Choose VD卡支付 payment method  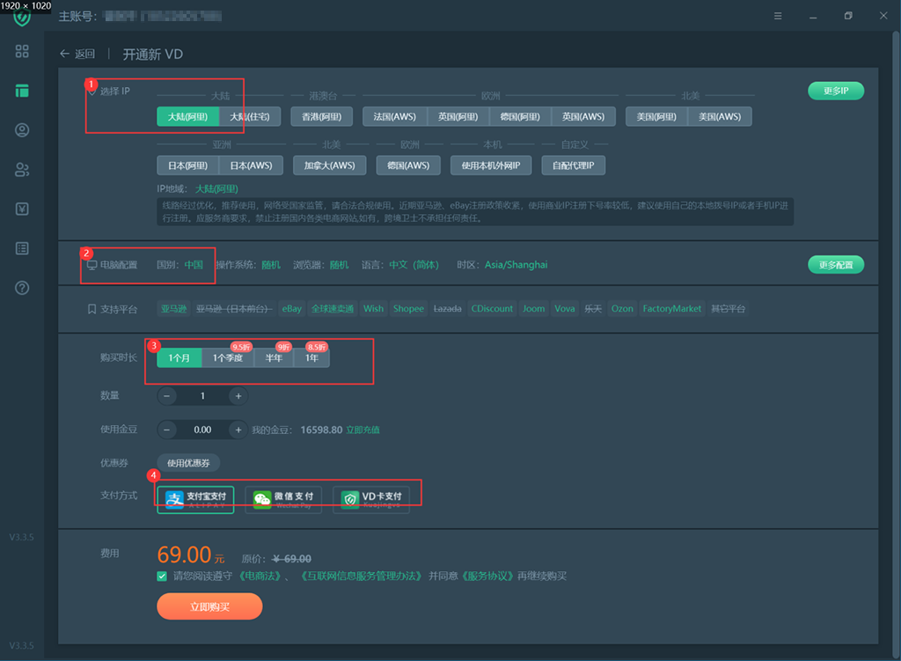coord(371,499)
